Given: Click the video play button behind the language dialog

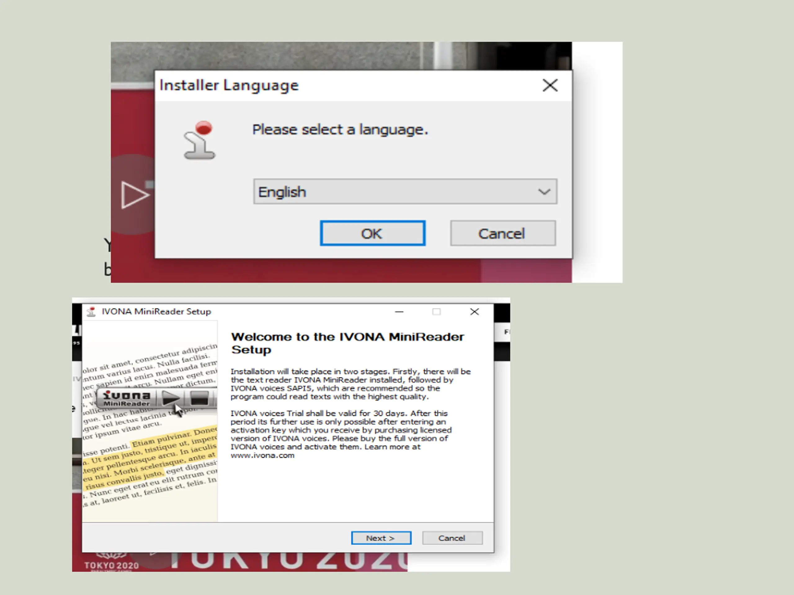Looking at the screenshot, I should [135, 194].
